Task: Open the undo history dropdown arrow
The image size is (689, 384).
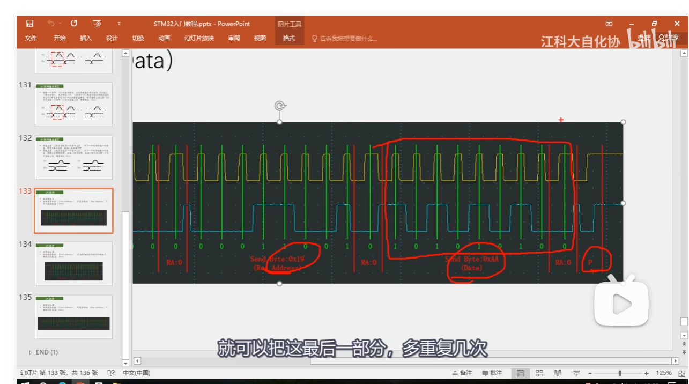Action: [x=60, y=24]
